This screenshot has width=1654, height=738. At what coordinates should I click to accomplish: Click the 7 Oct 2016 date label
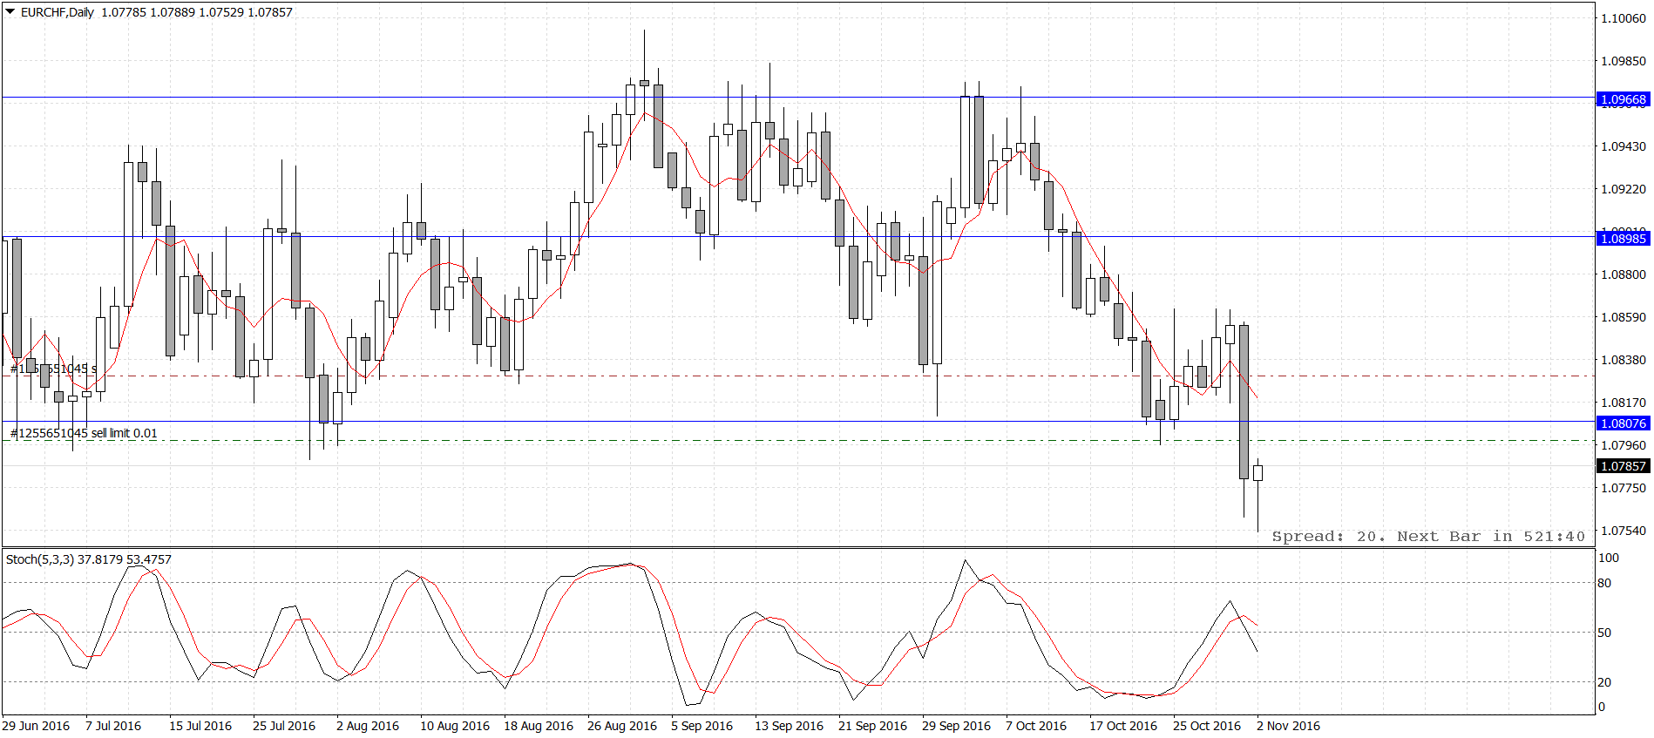(x=1036, y=726)
